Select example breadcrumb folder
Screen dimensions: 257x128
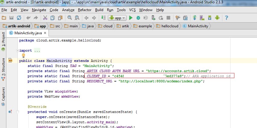pyautogui.click(x=143, y=26)
